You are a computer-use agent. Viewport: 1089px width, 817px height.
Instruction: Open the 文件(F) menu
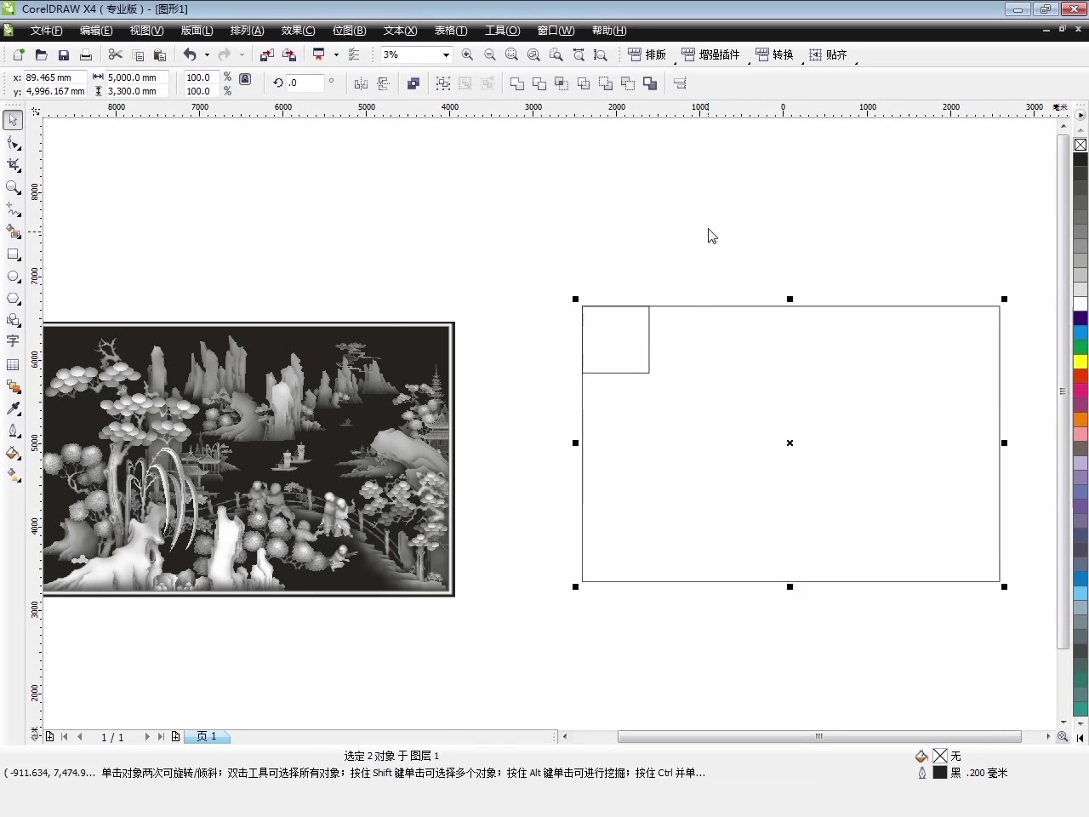[46, 31]
